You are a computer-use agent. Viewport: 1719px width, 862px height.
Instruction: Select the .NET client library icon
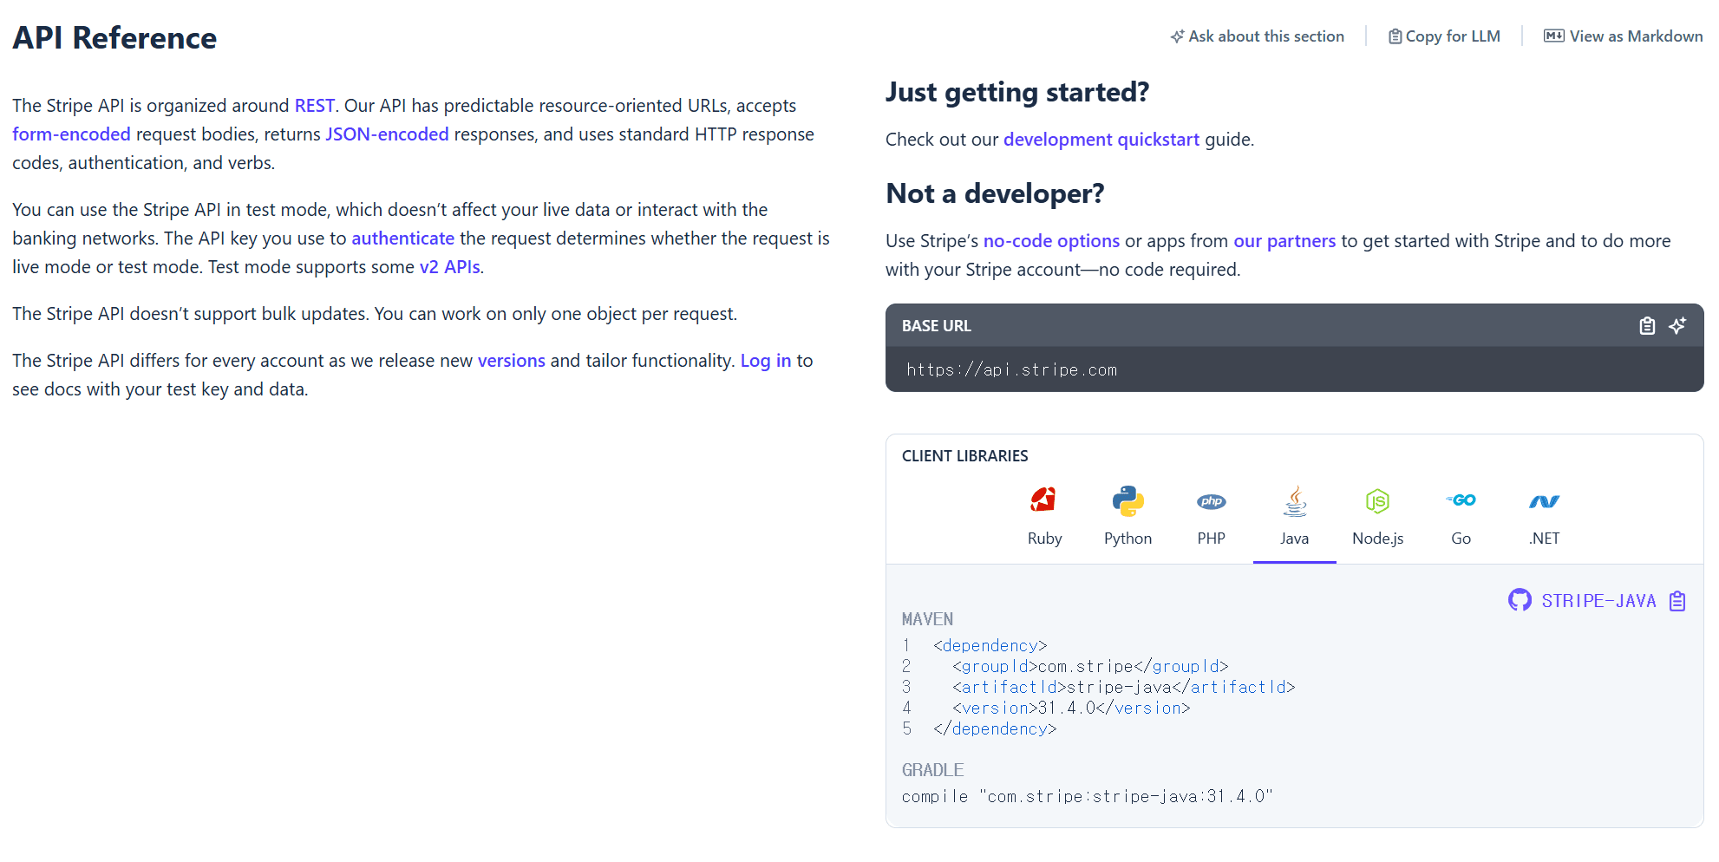pos(1544,500)
